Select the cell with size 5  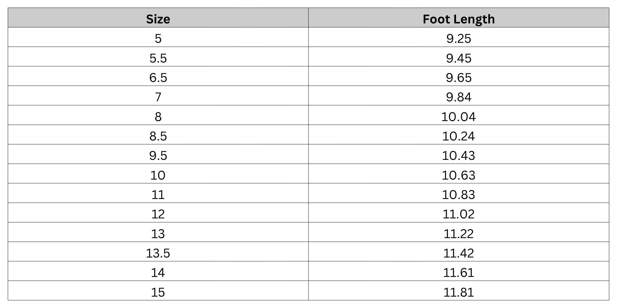pos(158,37)
